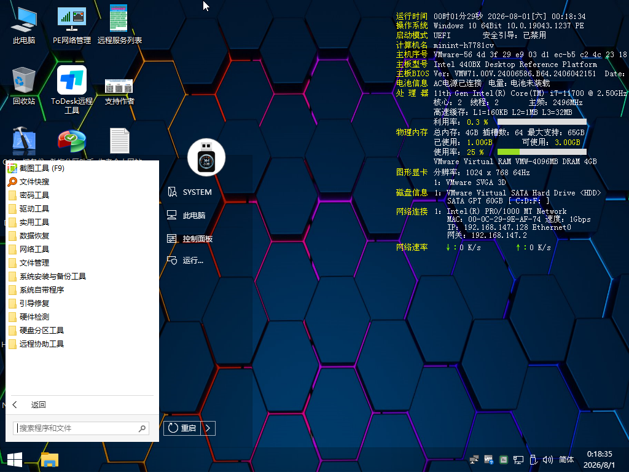Click the CPU 利用率 usage bar
Screen dimensions: 629x472
point(542,122)
